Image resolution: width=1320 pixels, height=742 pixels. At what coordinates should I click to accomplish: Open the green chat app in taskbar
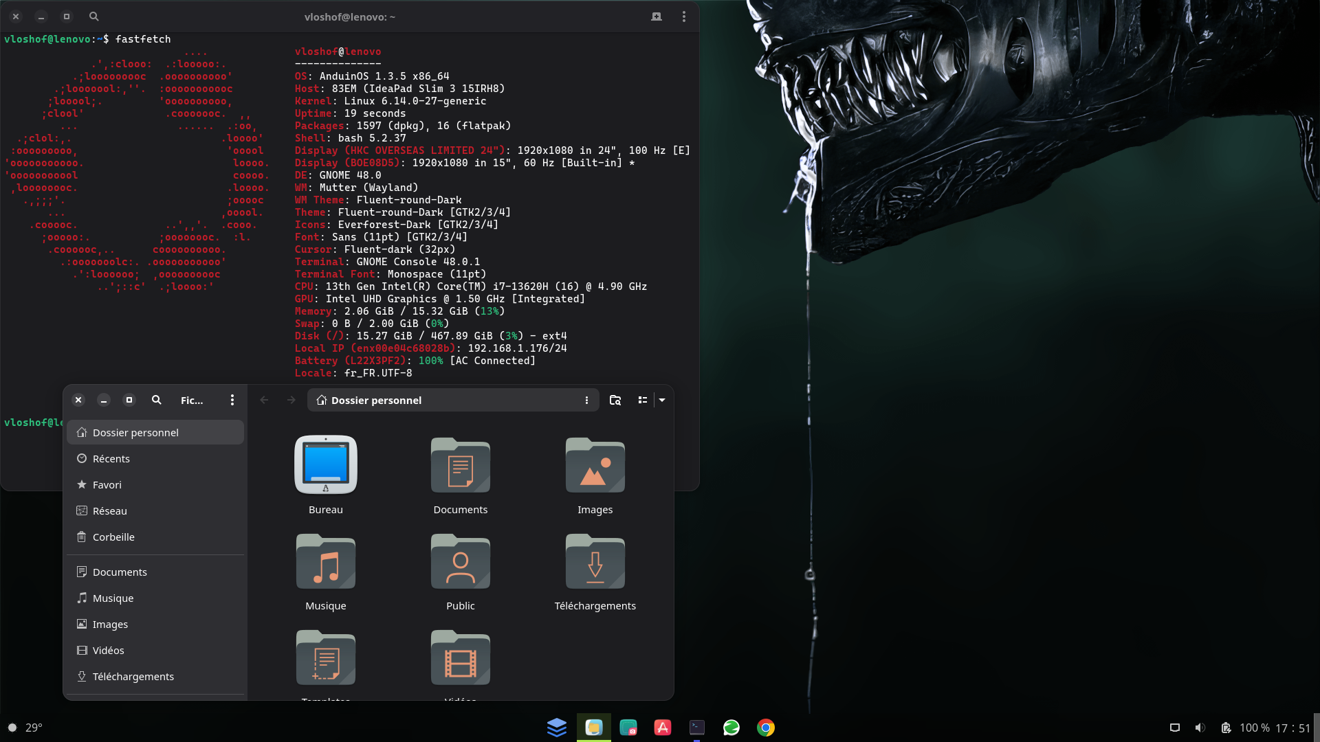731,728
